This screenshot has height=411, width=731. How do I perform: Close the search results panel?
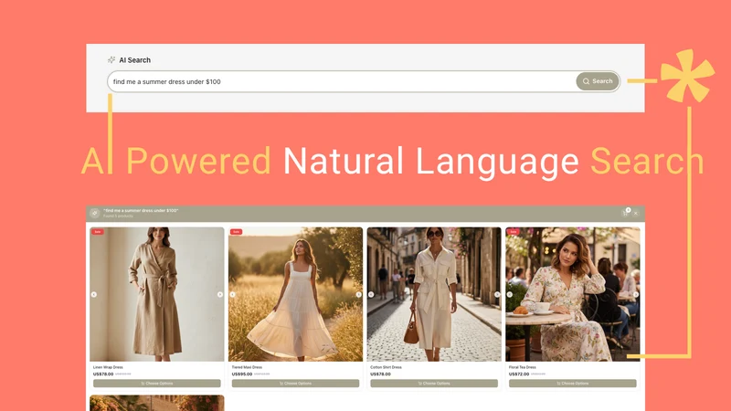636,214
